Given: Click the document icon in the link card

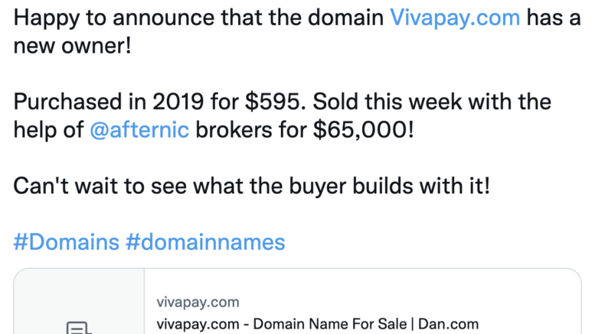Looking at the screenshot, I should click(x=78, y=327).
